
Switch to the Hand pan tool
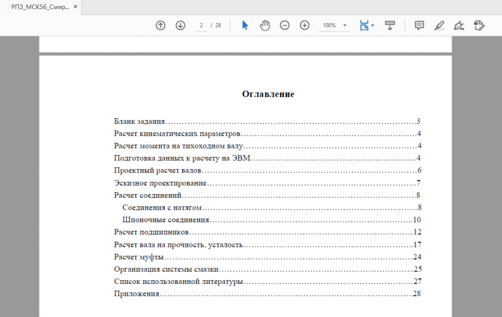265,26
